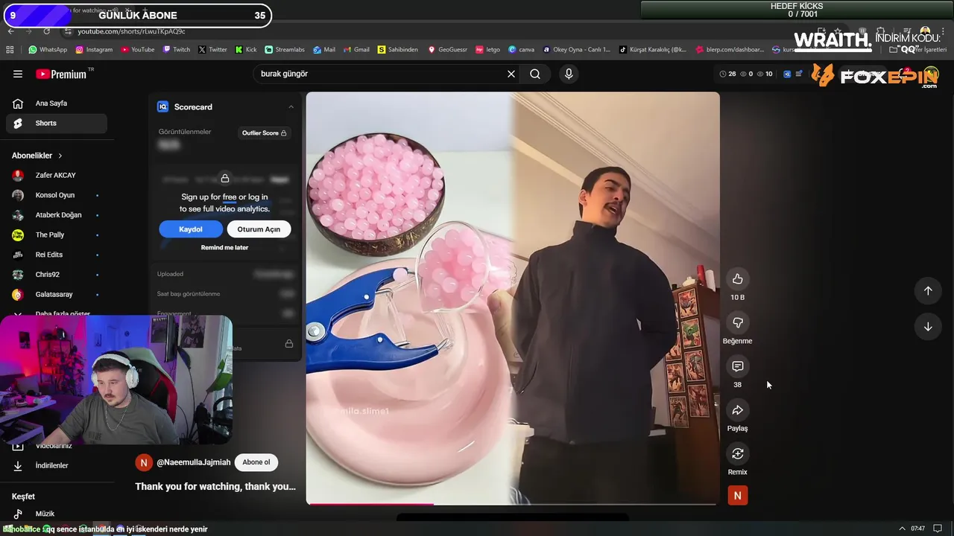
Task: Open the Streamlabs bookmark
Action: 285,50
